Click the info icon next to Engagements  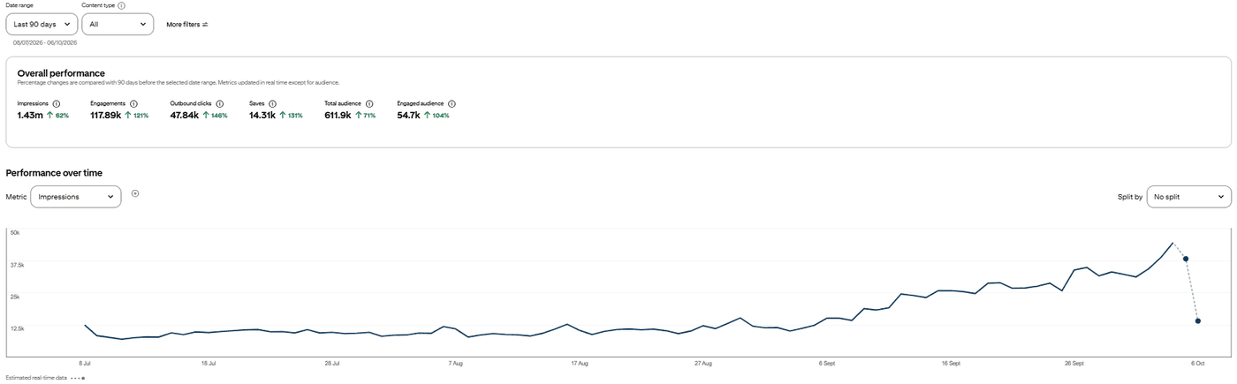133,103
